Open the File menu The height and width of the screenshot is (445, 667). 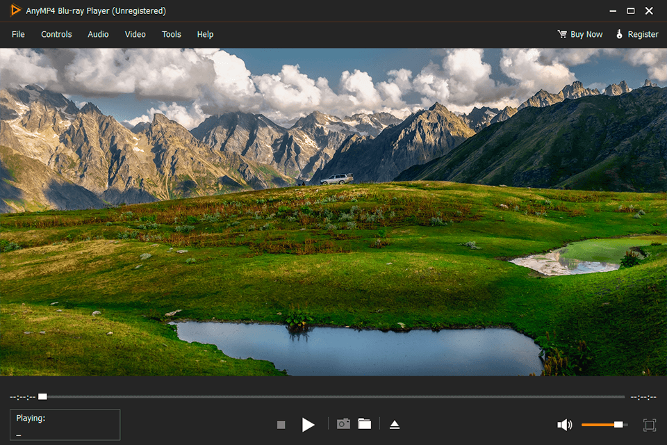[17, 34]
